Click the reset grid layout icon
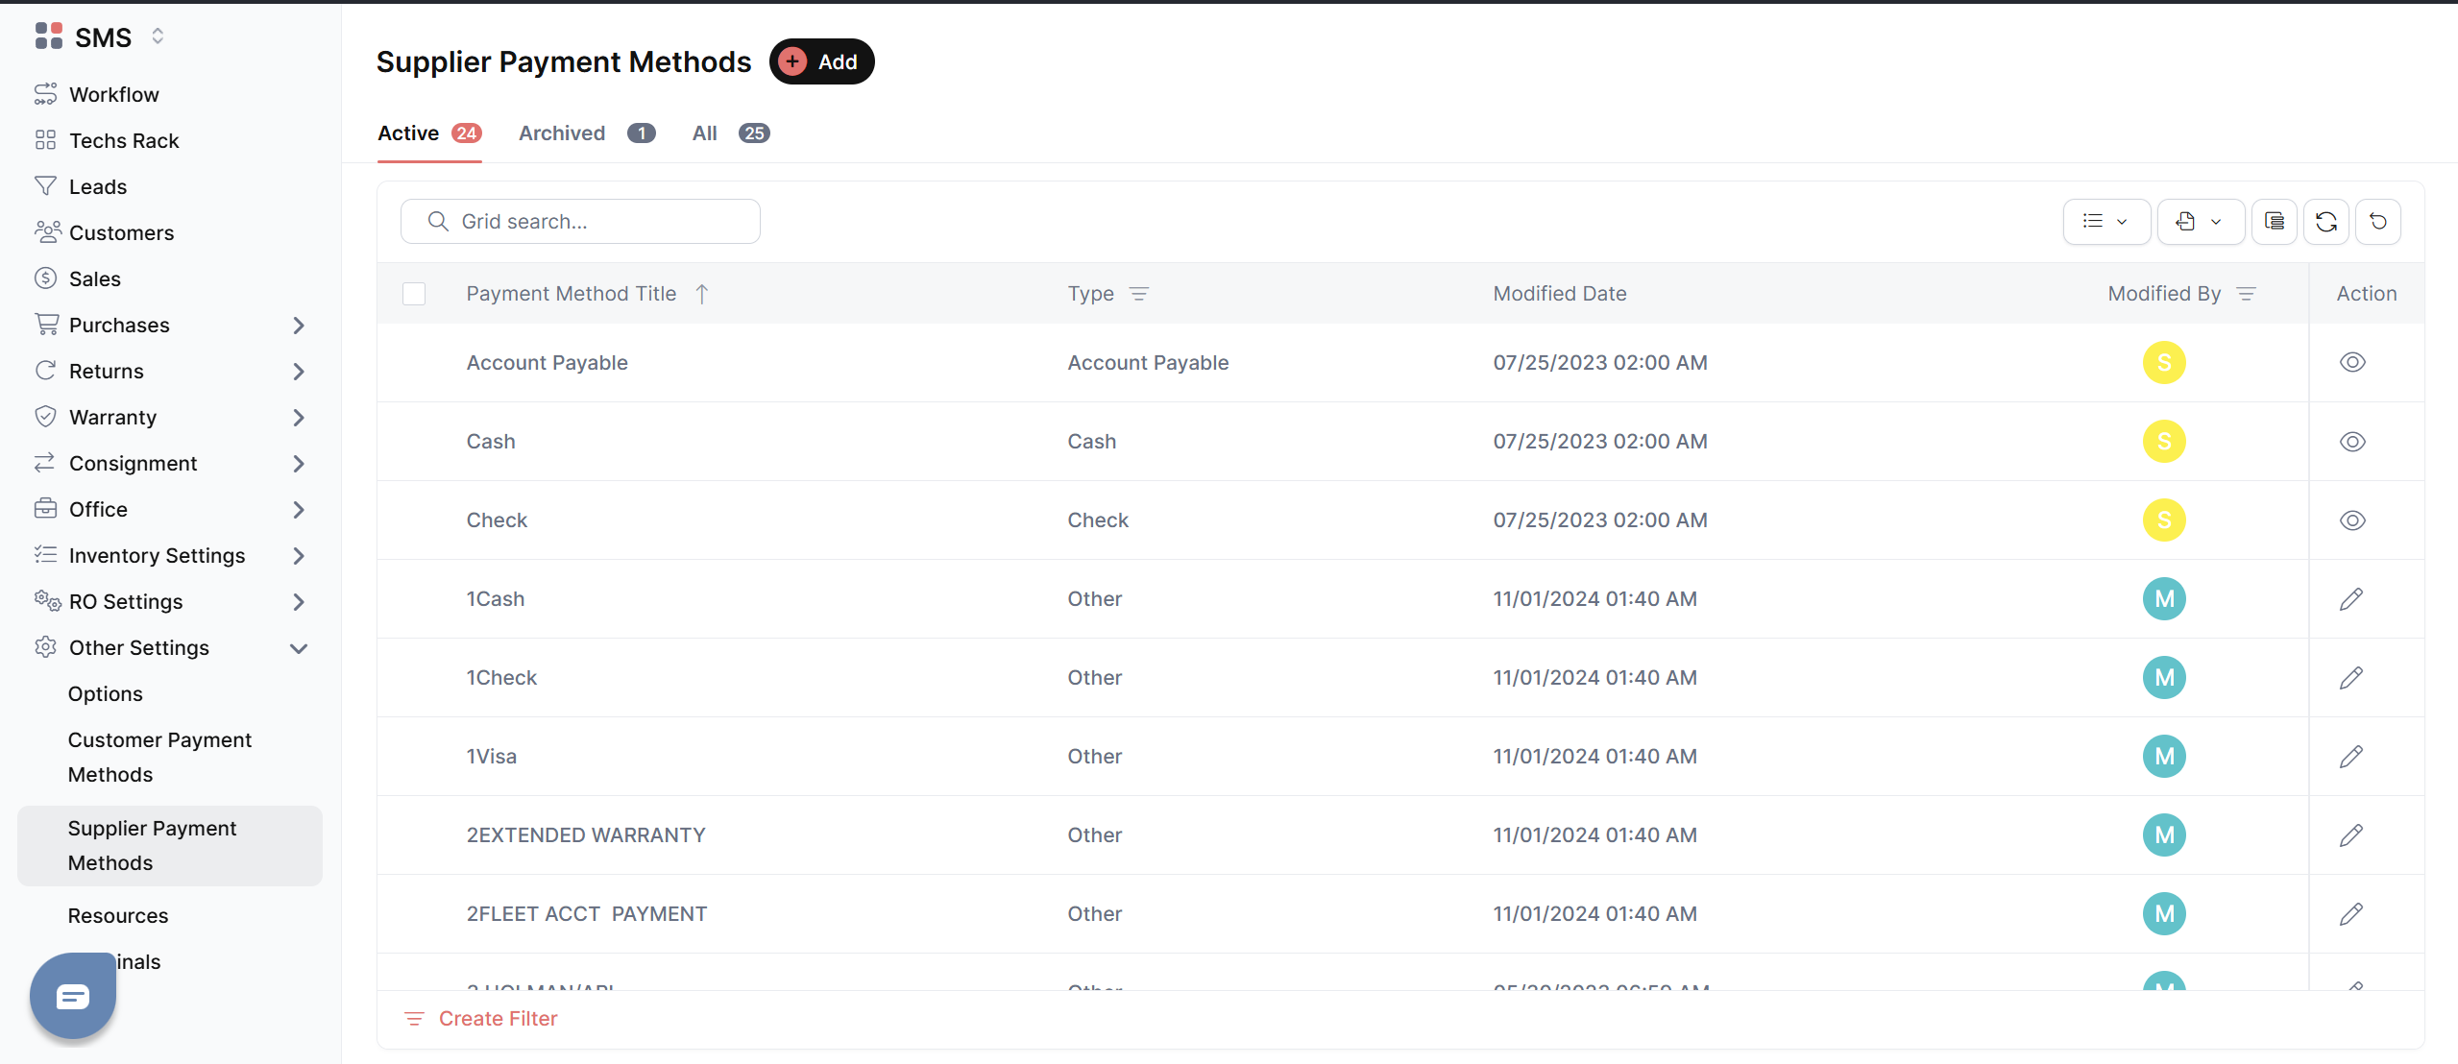 pos(2377,222)
